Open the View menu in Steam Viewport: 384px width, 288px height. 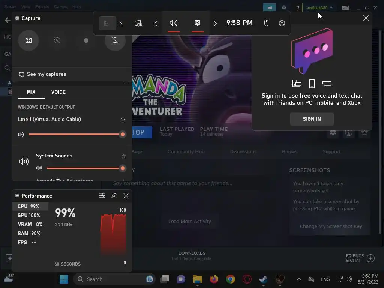(x=26, y=7)
